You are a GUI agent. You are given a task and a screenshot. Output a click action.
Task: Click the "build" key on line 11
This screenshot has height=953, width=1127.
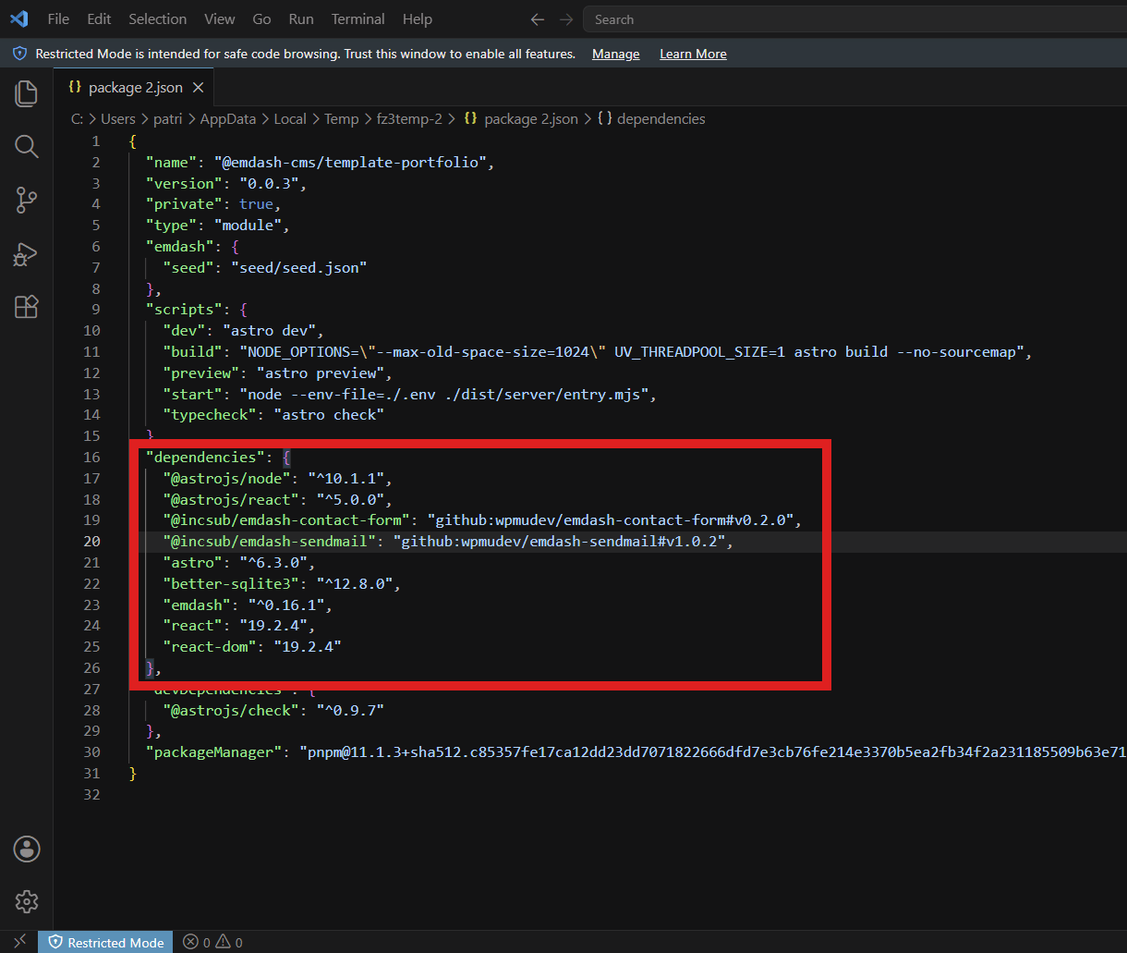(x=192, y=352)
